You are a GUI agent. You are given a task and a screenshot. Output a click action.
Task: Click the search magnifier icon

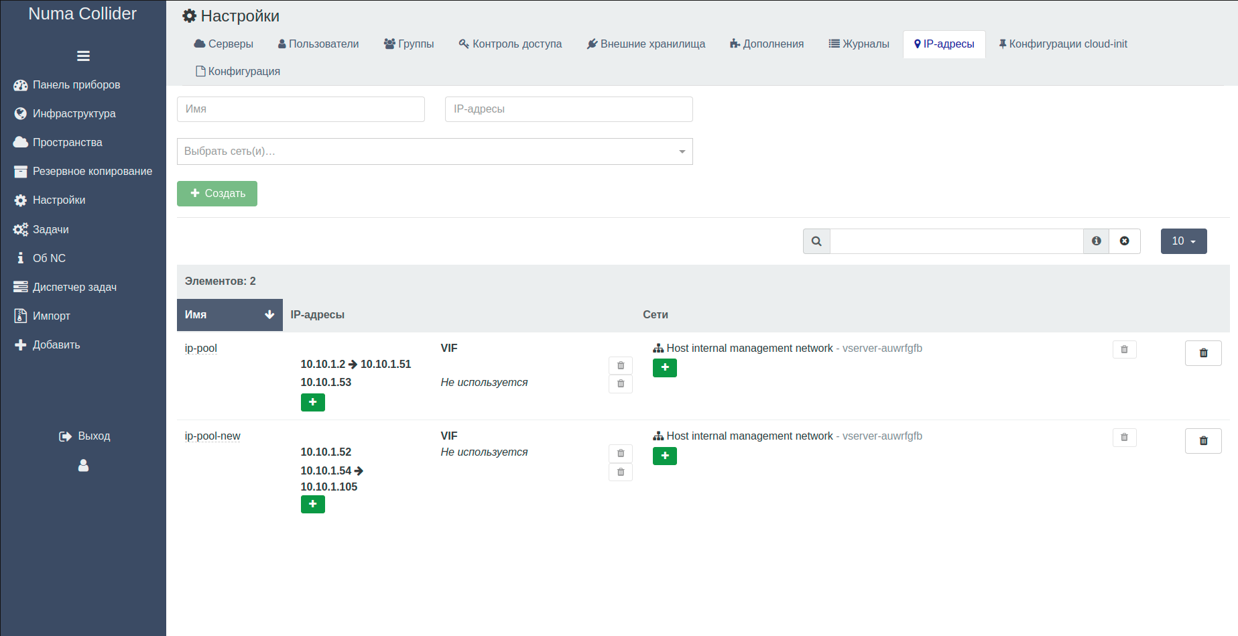(816, 241)
